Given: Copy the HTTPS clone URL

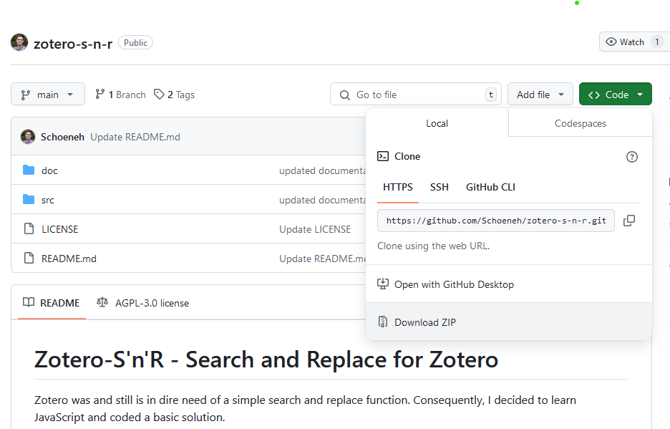Looking at the screenshot, I should (629, 221).
